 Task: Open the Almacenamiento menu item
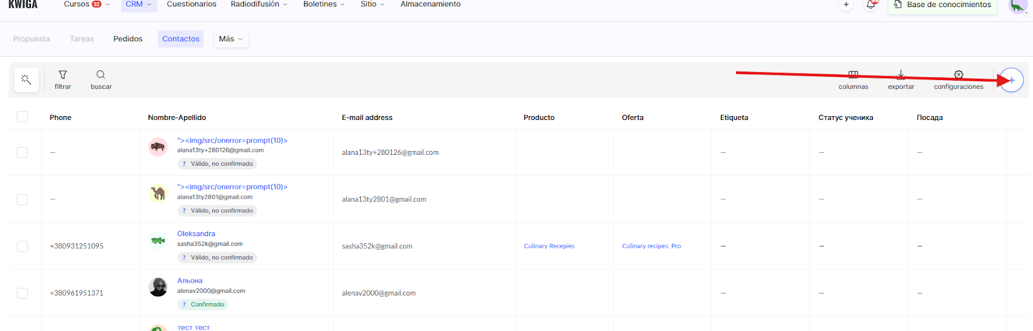click(430, 5)
